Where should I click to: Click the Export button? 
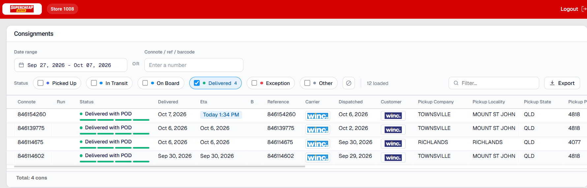point(562,83)
